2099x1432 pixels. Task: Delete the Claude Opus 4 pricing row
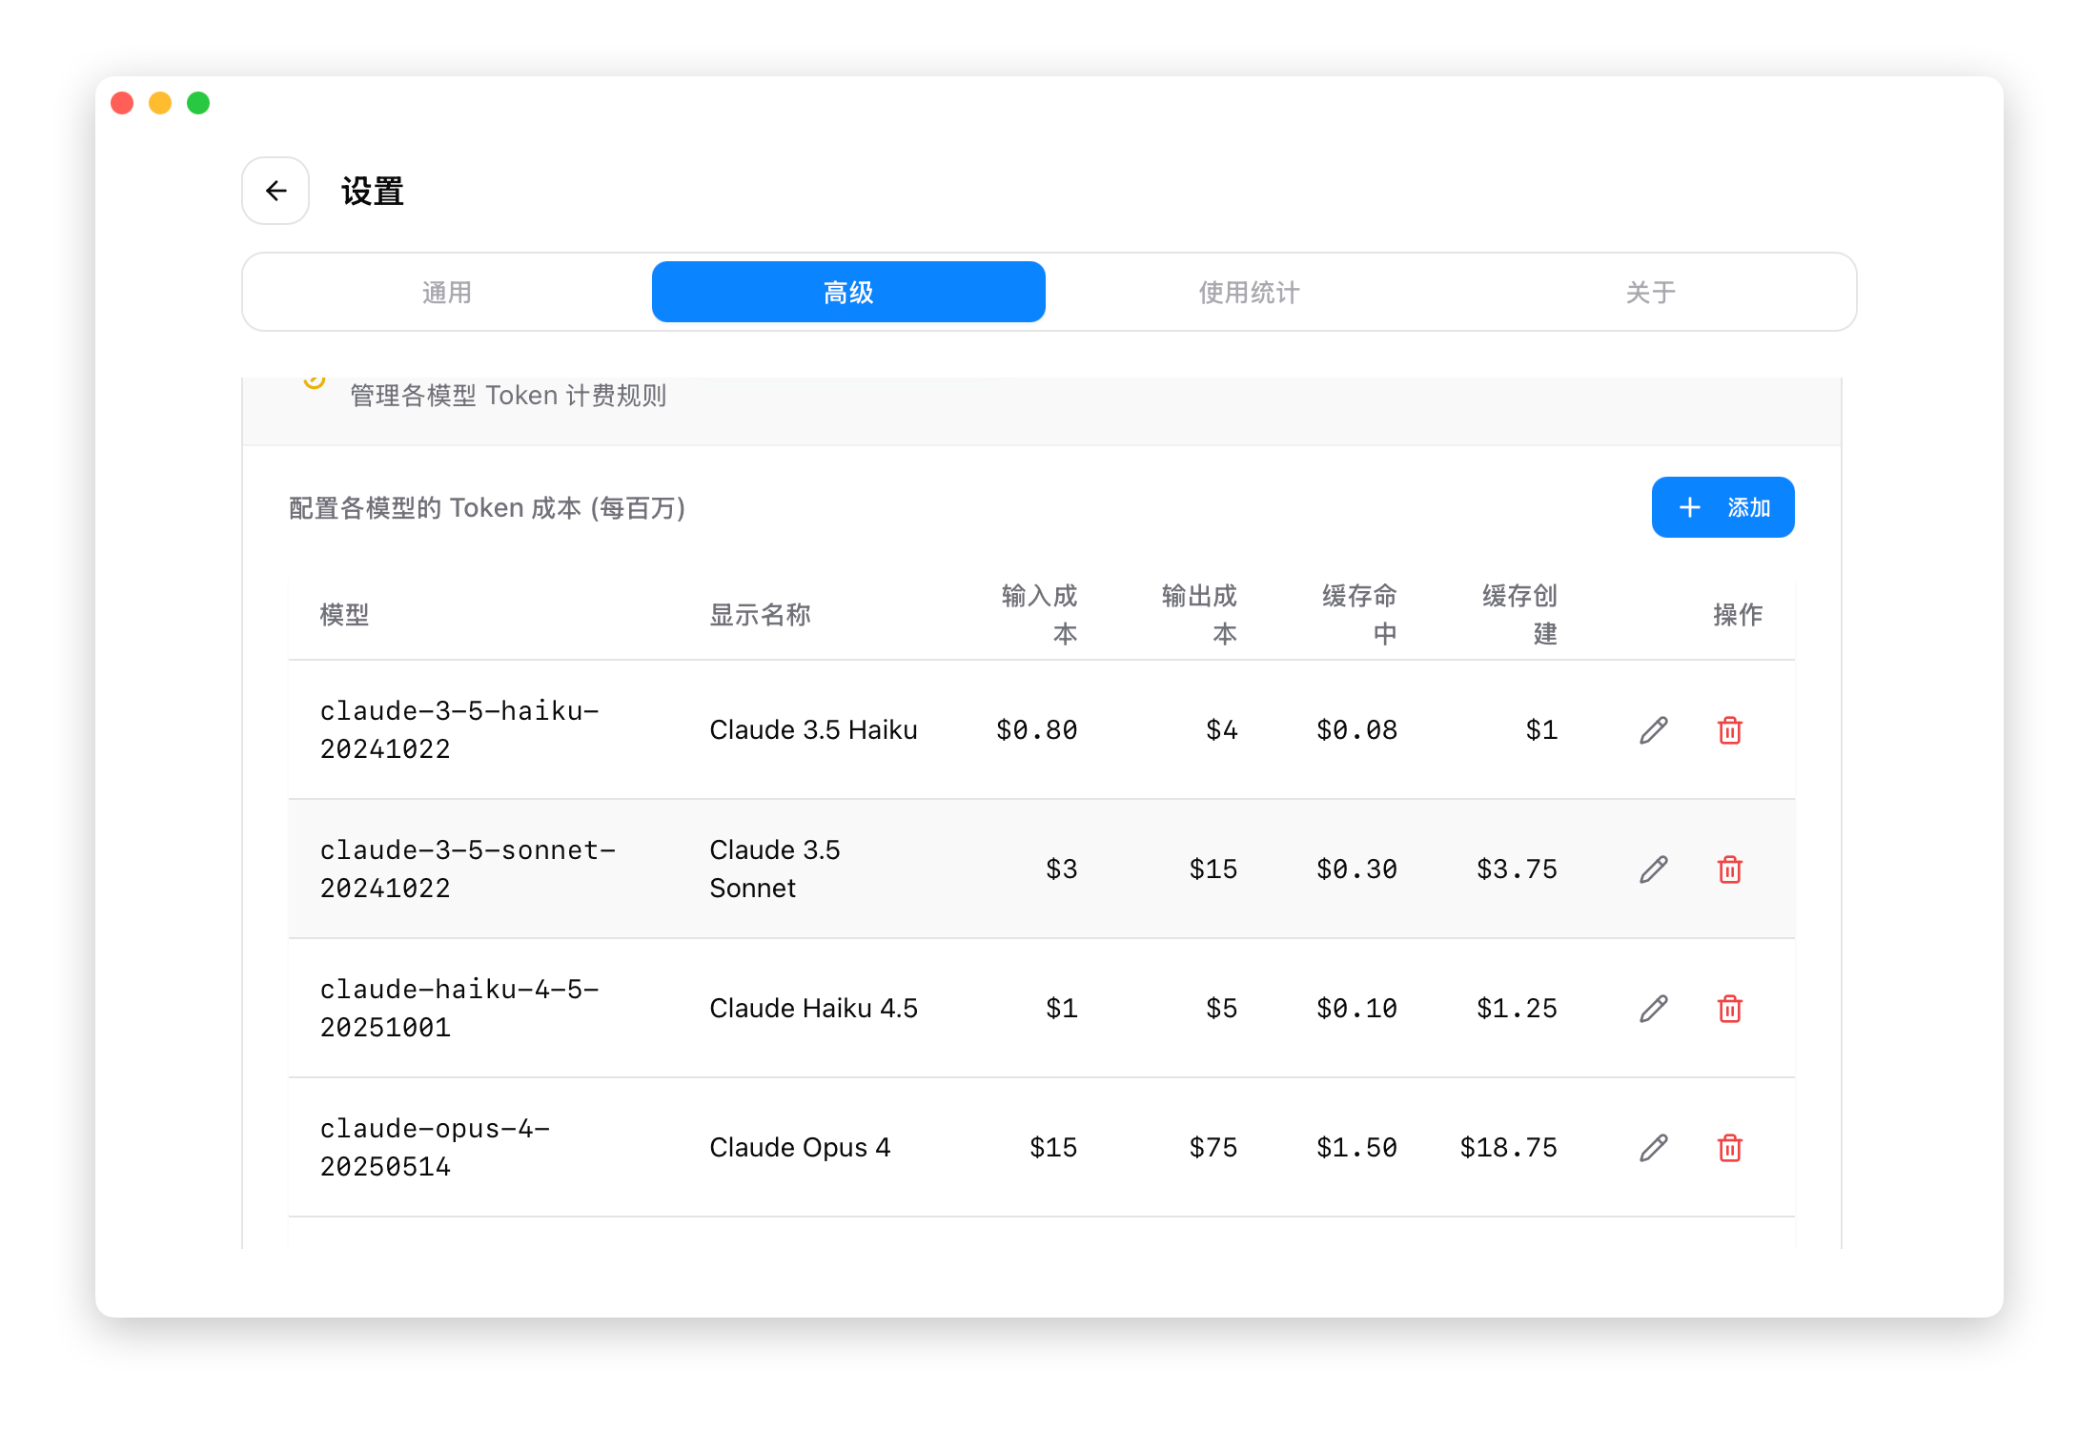1730,1148
